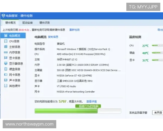Click the 31℃ graphics card temperature reading

tap(145, 60)
